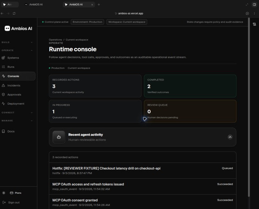259x209 pixels.
Task: Open MCP OAuth access and refresh tokens issued
Action: (x=143, y=186)
